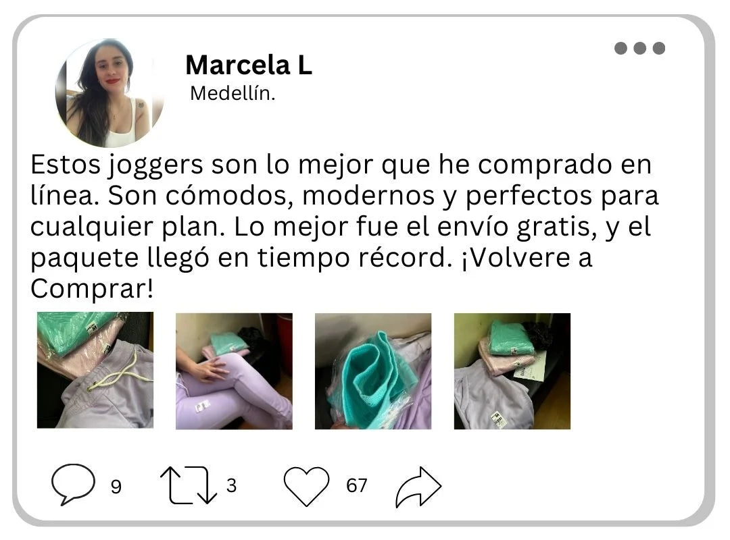The height and width of the screenshot is (540, 730).
Task: Open the photo of lilac joggers with drawstring
Action: (x=95, y=370)
